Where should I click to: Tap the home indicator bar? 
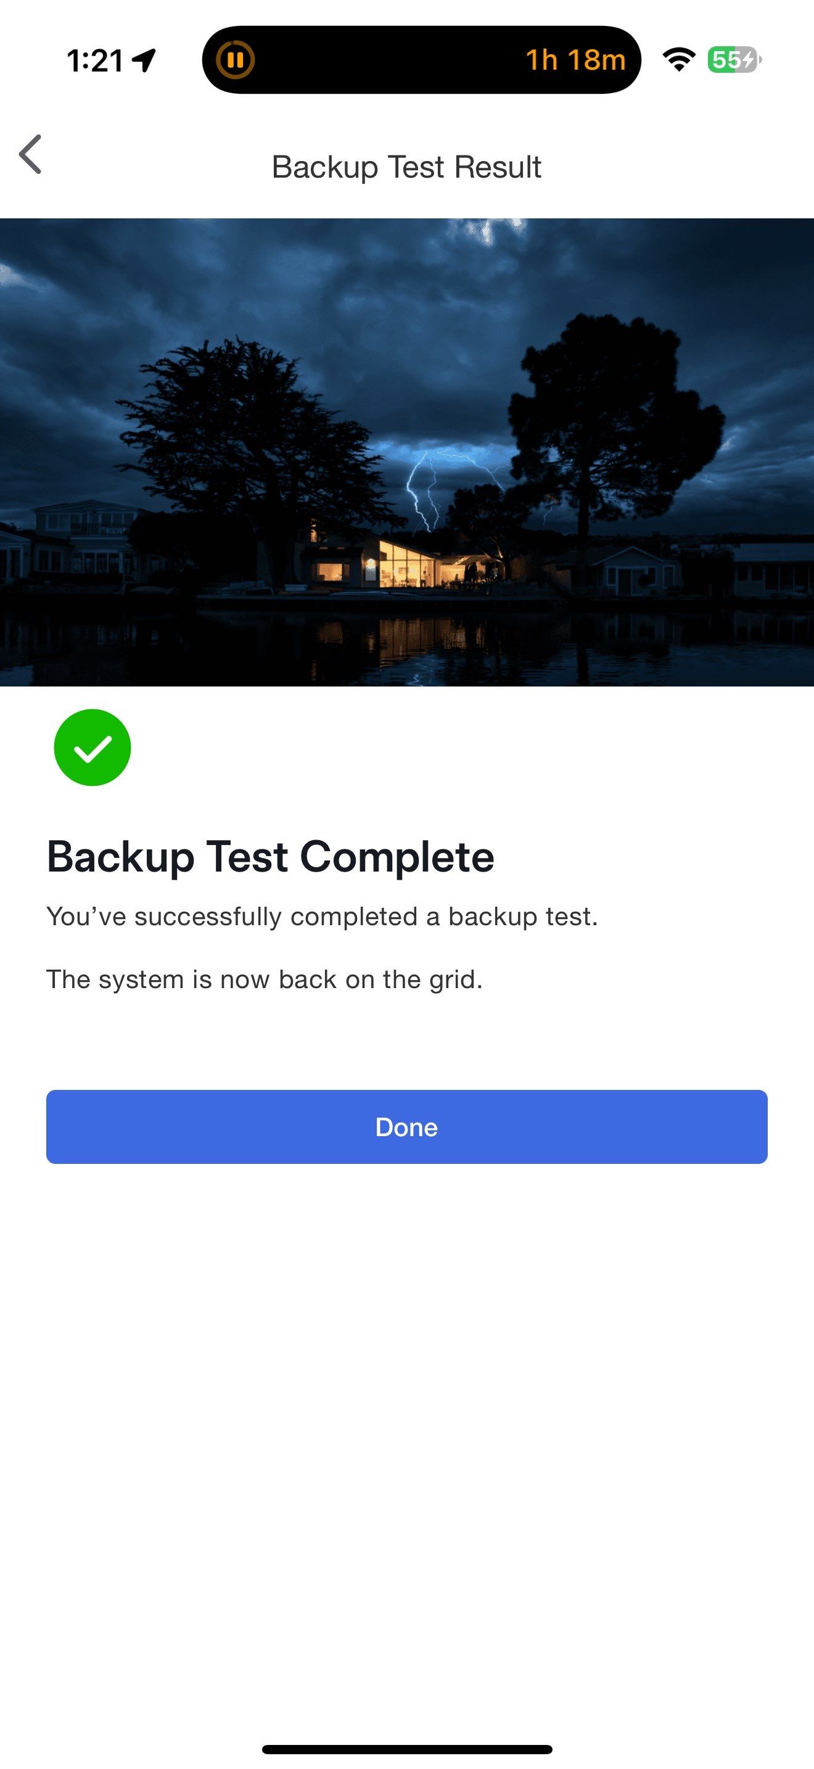tap(407, 1749)
